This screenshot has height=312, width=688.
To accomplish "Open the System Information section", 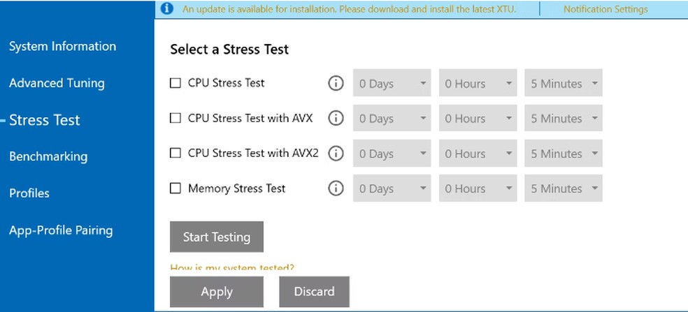I will click(x=62, y=47).
